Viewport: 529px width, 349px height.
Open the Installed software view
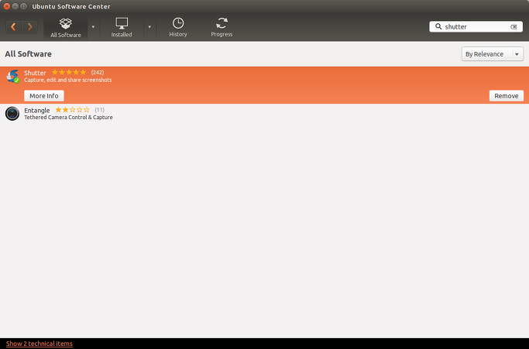point(122,27)
